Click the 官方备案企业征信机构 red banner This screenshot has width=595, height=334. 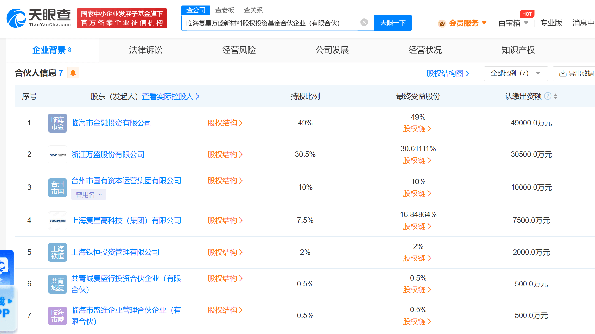122,18
